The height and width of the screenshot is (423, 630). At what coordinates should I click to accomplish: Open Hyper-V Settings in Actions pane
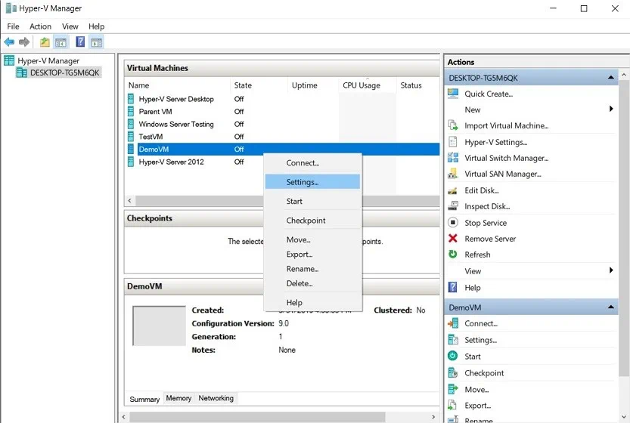click(x=495, y=142)
